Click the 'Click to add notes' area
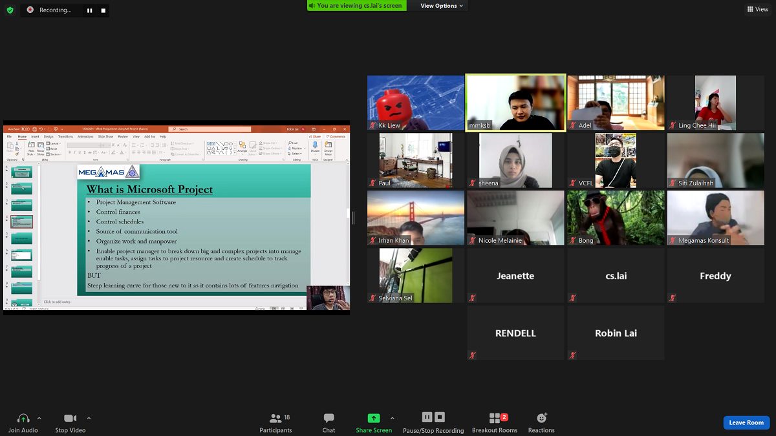The image size is (776, 436). click(x=56, y=302)
